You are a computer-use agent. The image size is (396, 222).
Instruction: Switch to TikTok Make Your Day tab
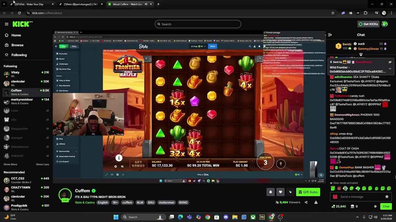click(x=32, y=4)
